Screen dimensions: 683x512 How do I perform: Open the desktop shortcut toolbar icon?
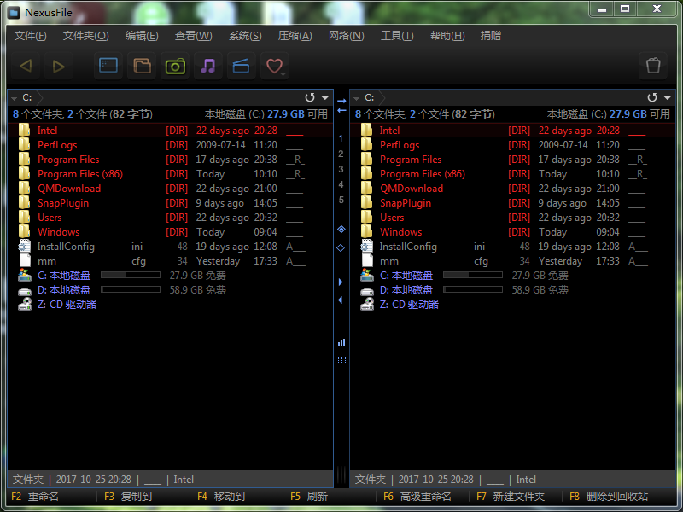pyautogui.click(x=108, y=67)
